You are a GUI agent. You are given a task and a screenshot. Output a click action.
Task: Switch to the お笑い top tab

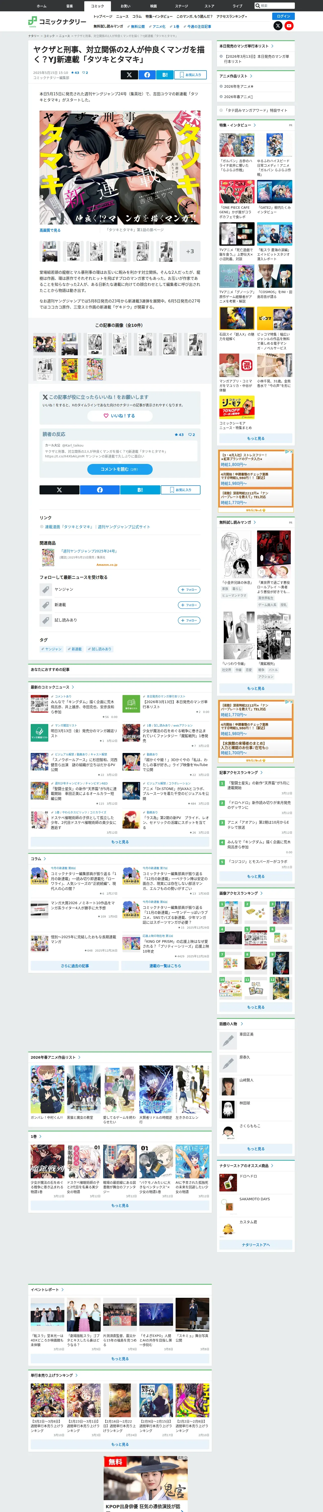point(126,6)
